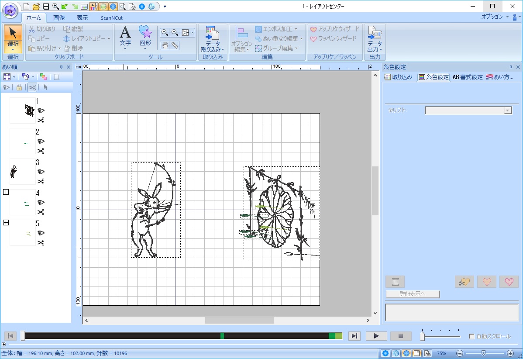Select the hand pan tool
The height and width of the screenshot is (359, 523).
pos(165,45)
